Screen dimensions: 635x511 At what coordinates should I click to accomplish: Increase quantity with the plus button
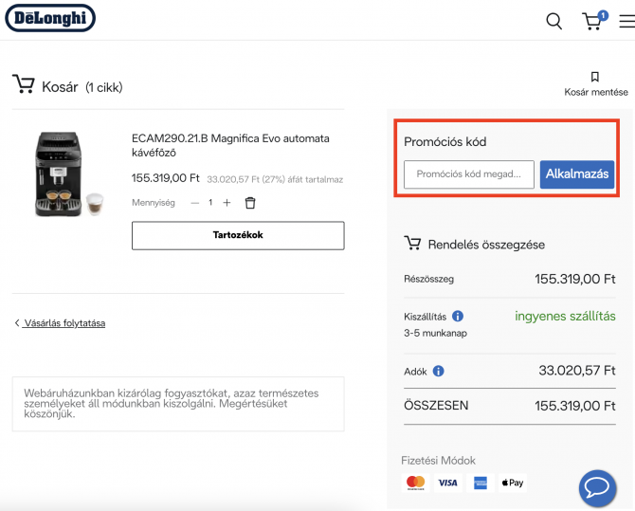227,203
